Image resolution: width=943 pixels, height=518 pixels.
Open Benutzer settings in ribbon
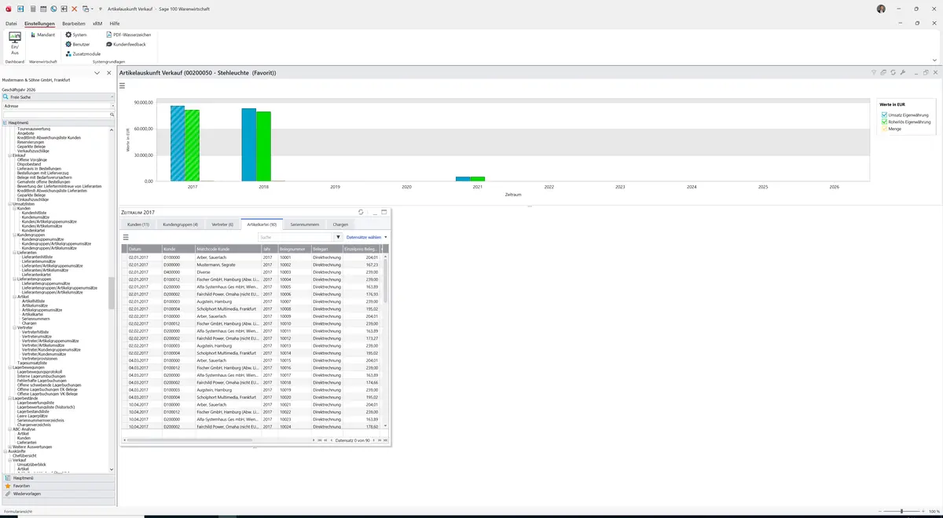pyautogui.click(x=77, y=44)
